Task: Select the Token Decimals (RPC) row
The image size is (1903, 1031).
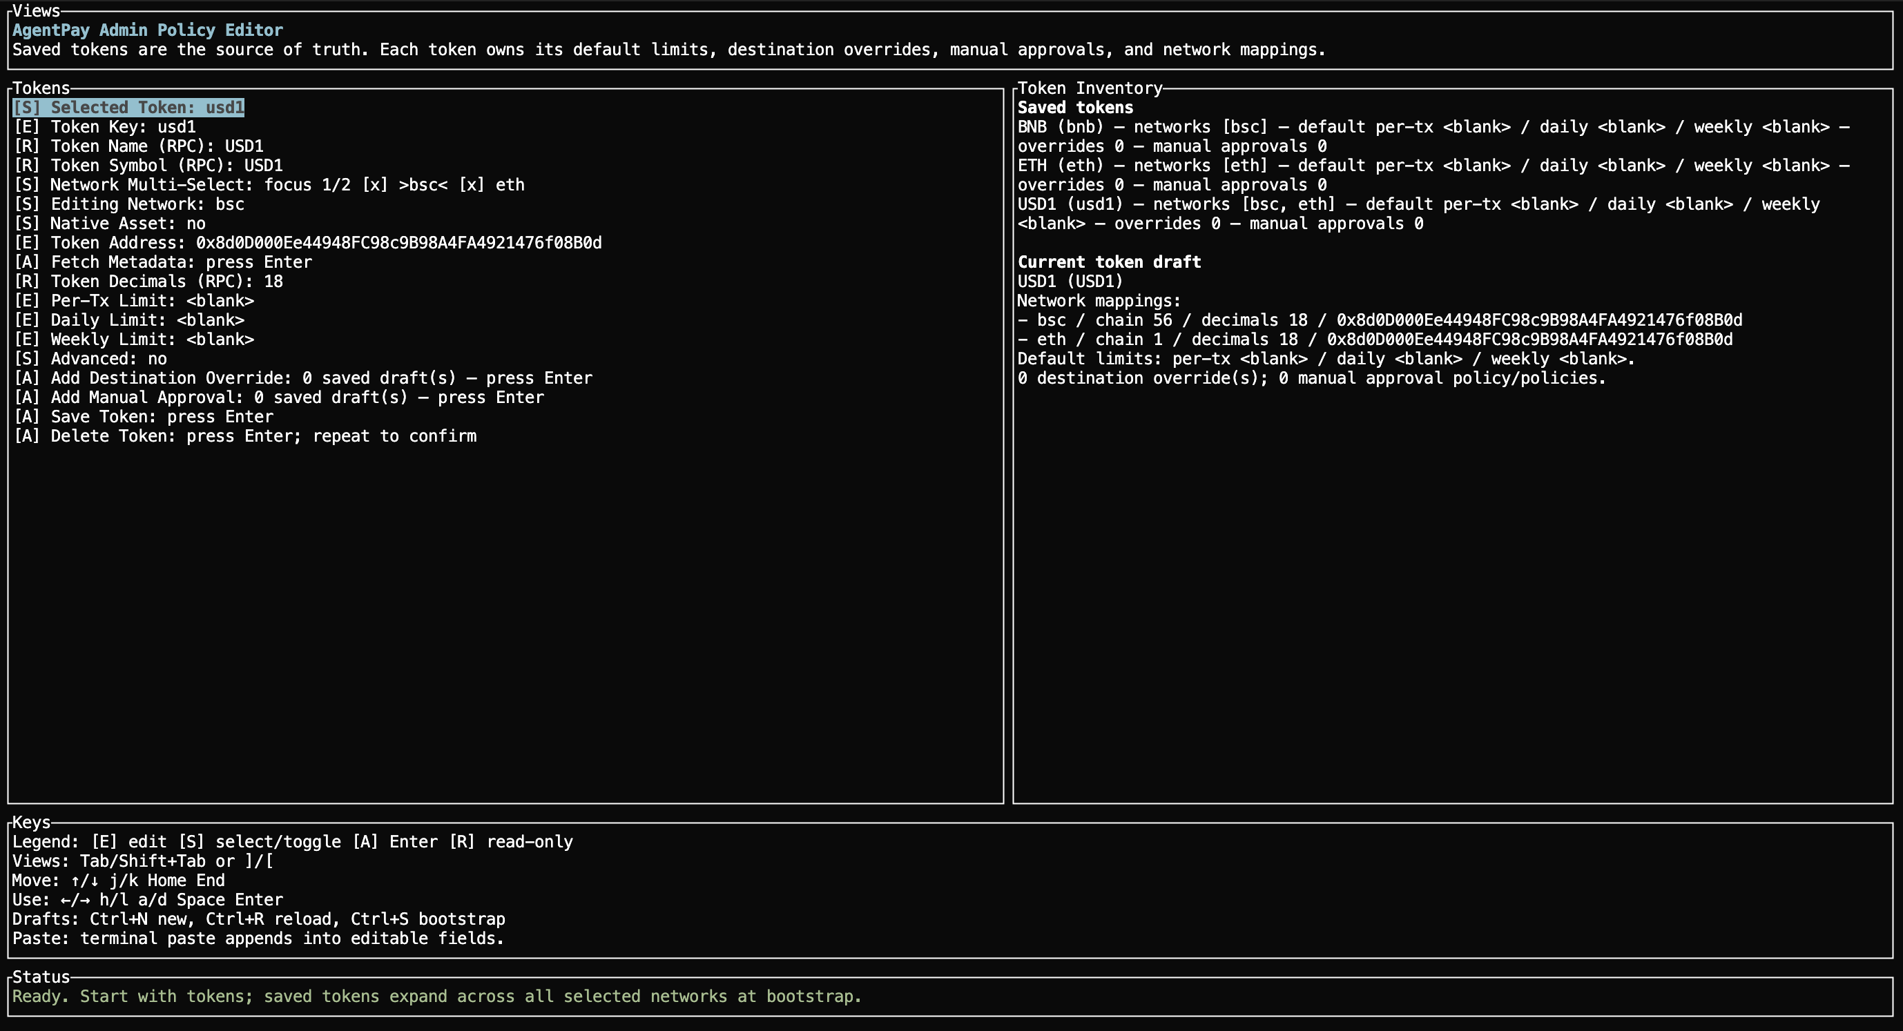Action: 148,282
